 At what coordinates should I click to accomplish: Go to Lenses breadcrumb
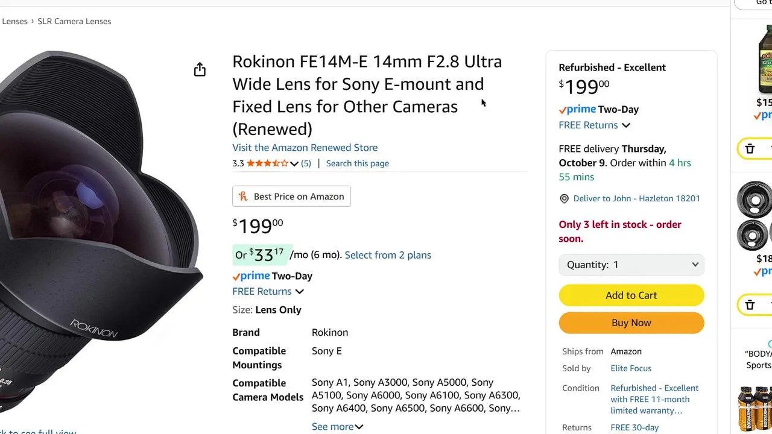pyautogui.click(x=14, y=22)
